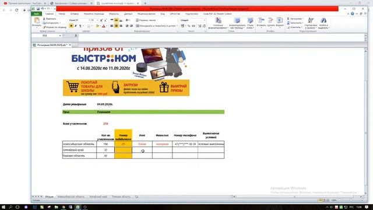The width and height of the screenshot is (373, 210).
Task: Align text to the left
Action: (x=112, y=26)
